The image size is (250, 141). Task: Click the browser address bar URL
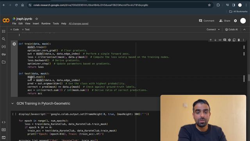click(91, 5)
